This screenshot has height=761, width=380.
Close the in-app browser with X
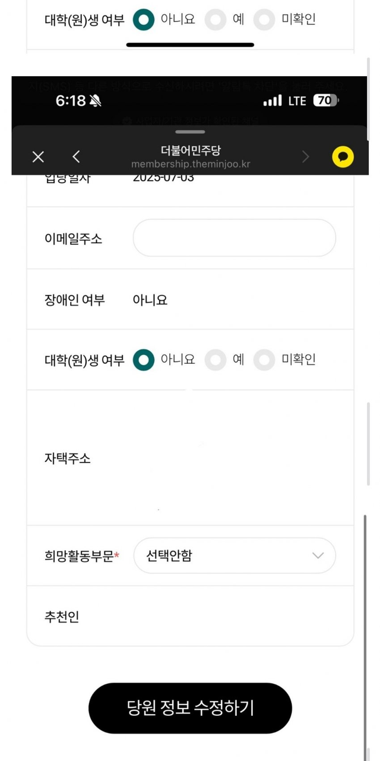(38, 156)
